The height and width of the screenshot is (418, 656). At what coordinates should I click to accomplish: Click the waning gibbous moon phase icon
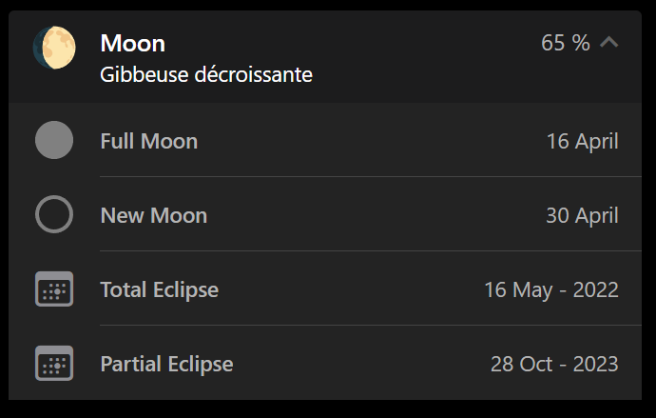click(x=54, y=48)
